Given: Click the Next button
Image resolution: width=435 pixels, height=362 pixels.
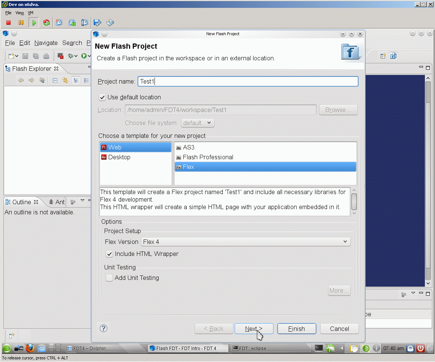Looking at the screenshot, I should 254,329.
